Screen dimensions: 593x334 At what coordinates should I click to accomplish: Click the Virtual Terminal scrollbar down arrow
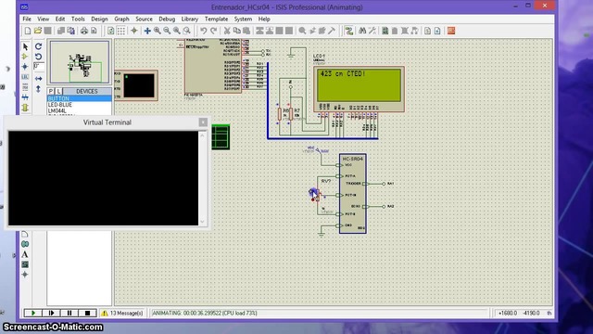pos(202,222)
